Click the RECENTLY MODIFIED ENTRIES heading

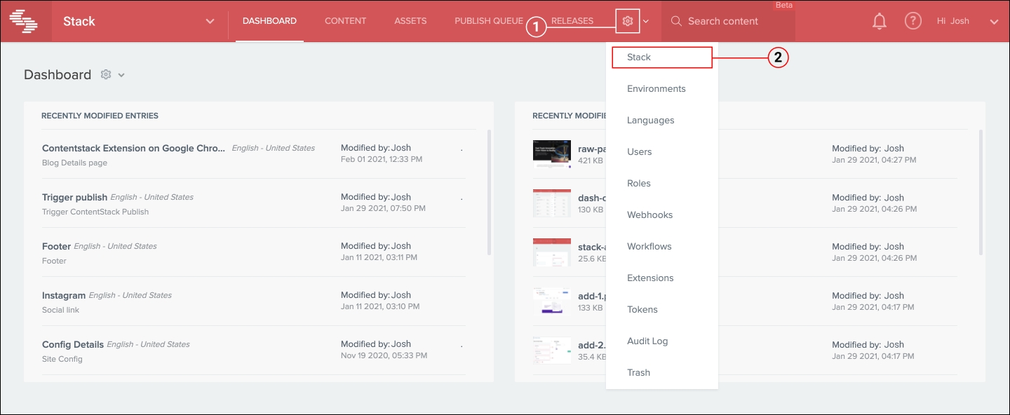pyautogui.click(x=100, y=116)
